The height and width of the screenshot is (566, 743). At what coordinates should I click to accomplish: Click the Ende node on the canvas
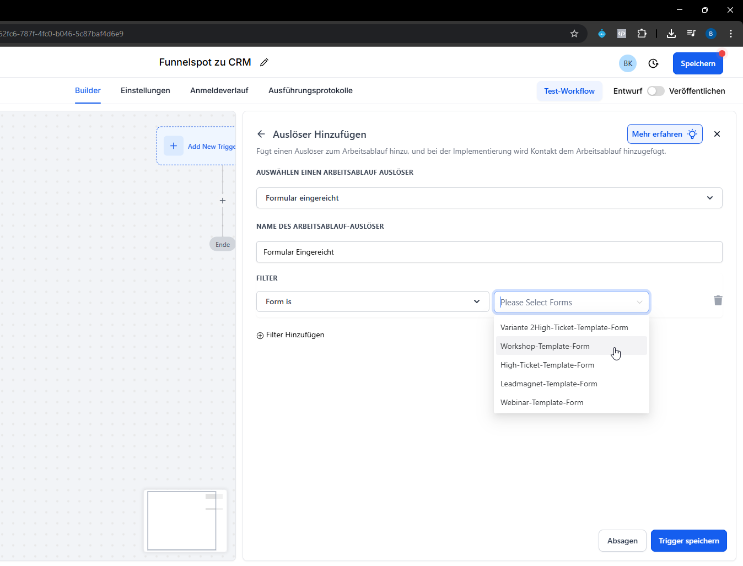pos(223,244)
